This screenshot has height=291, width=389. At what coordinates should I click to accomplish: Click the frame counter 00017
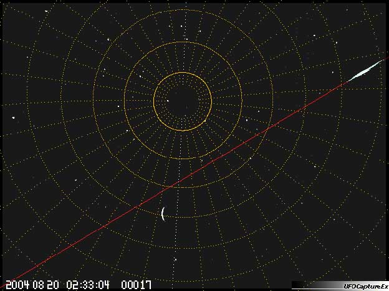coord(136,284)
